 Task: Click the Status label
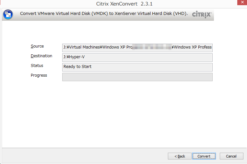click(37, 66)
